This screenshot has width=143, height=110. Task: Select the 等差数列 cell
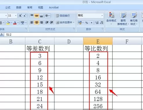[x=40, y=48]
